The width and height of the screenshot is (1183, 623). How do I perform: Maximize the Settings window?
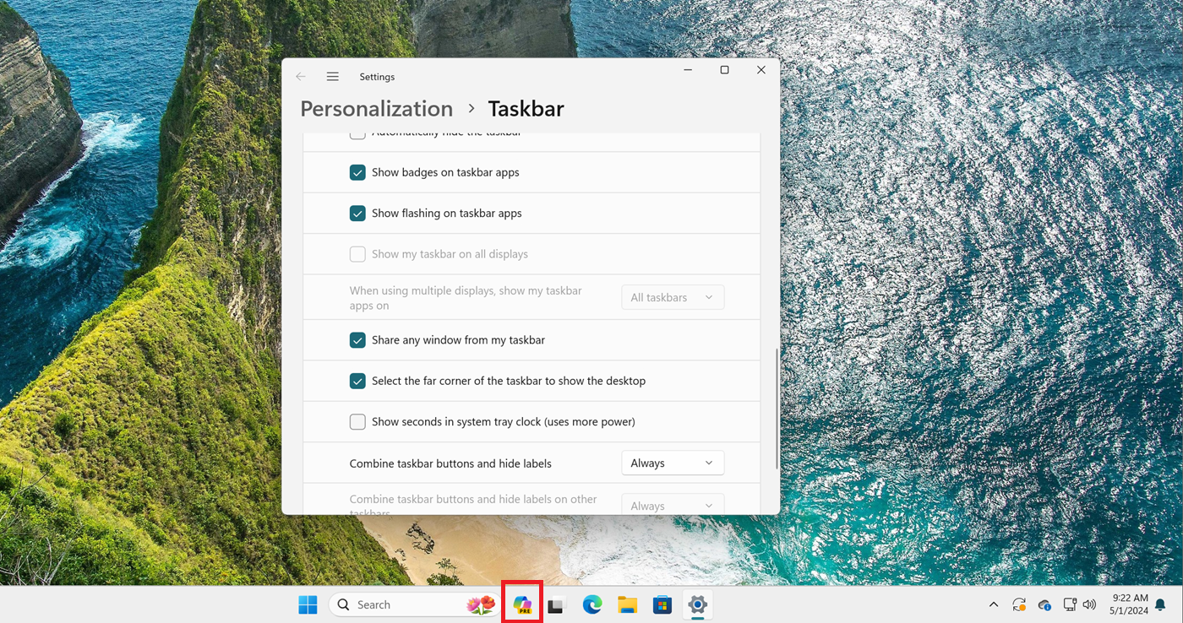point(724,70)
